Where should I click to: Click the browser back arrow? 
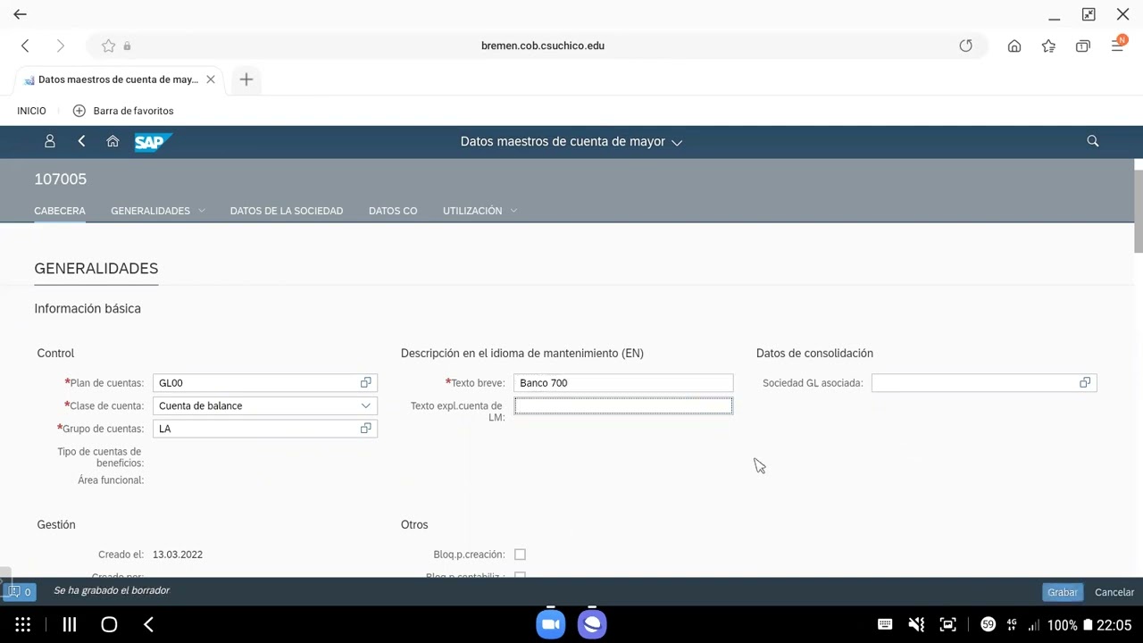click(x=25, y=46)
